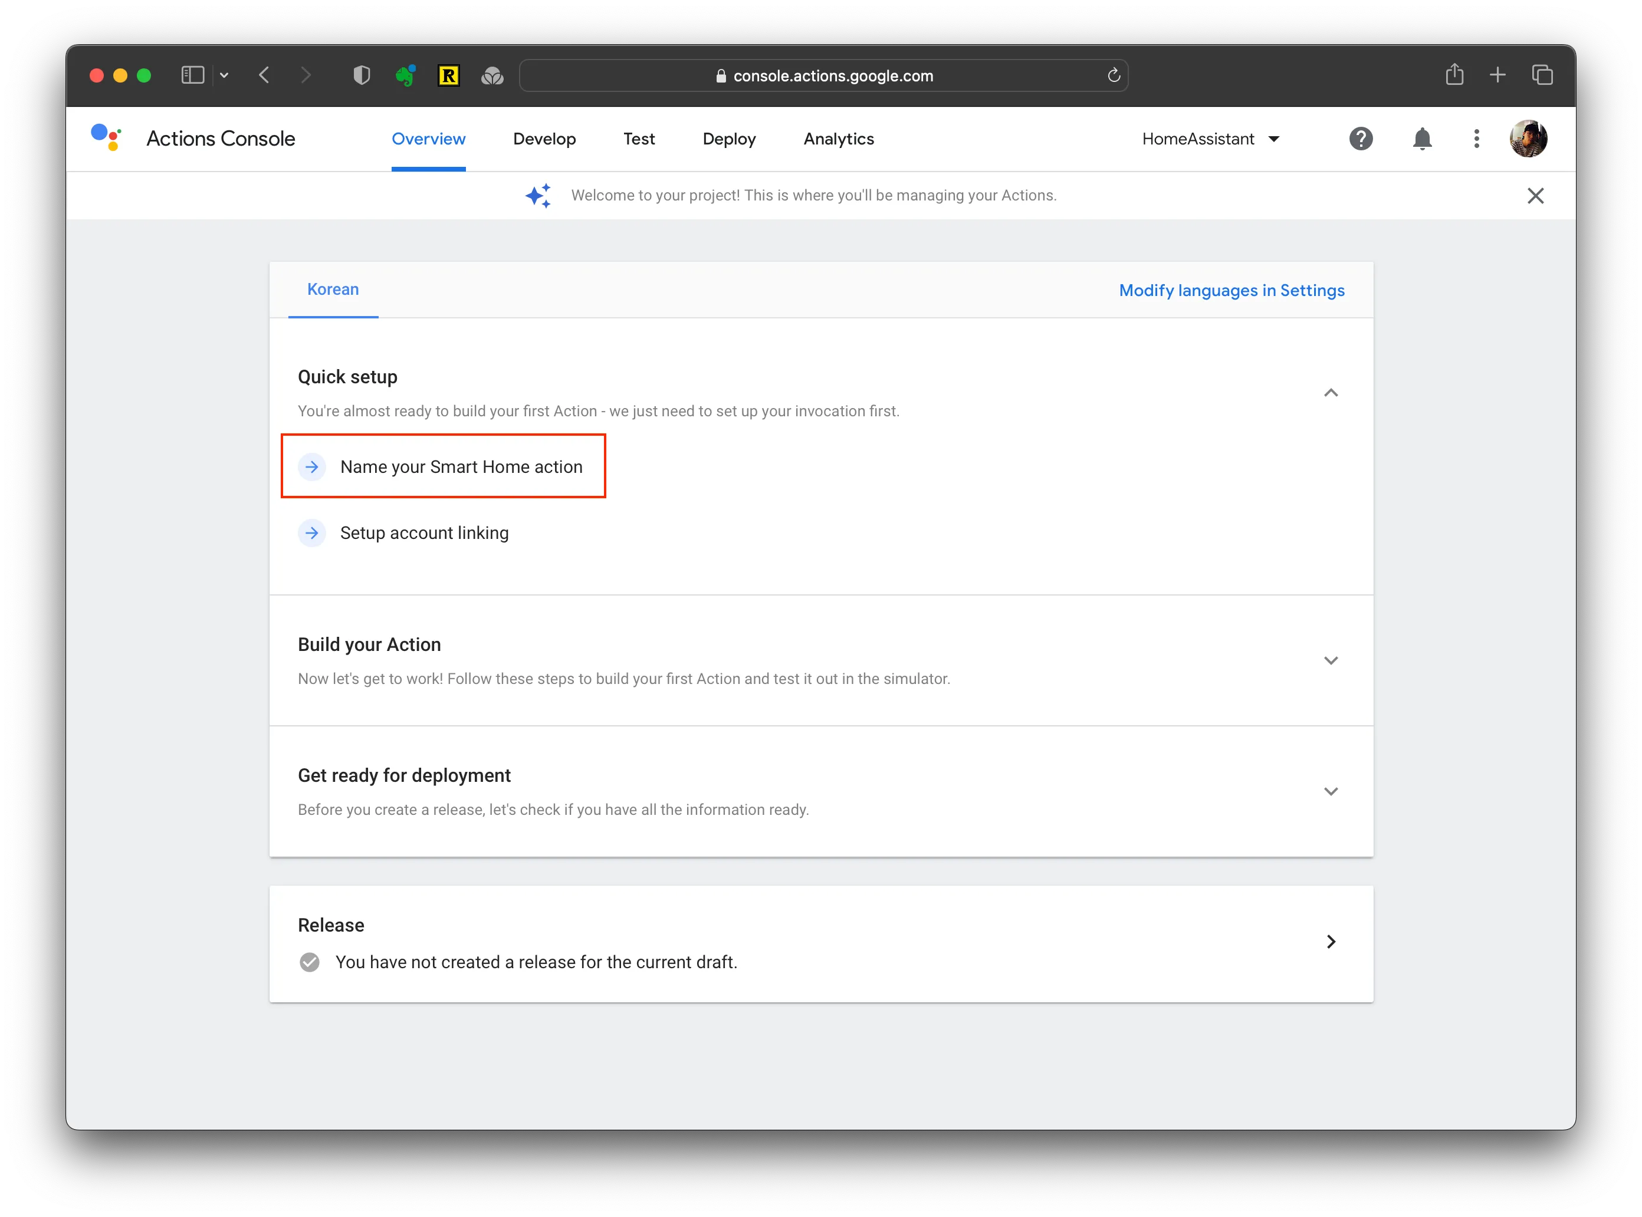Dismiss the welcome banner with X
Image resolution: width=1642 pixels, height=1217 pixels.
[1535, 195]
